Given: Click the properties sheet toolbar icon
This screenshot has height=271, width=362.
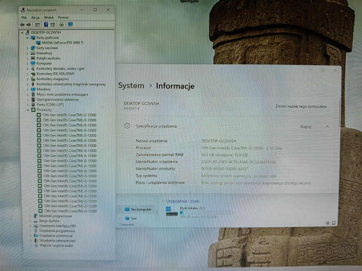Looking at the screenshot, I should click(x=53, y=24).
